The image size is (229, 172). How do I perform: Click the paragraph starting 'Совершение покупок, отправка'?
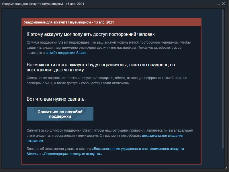point(107,81)
